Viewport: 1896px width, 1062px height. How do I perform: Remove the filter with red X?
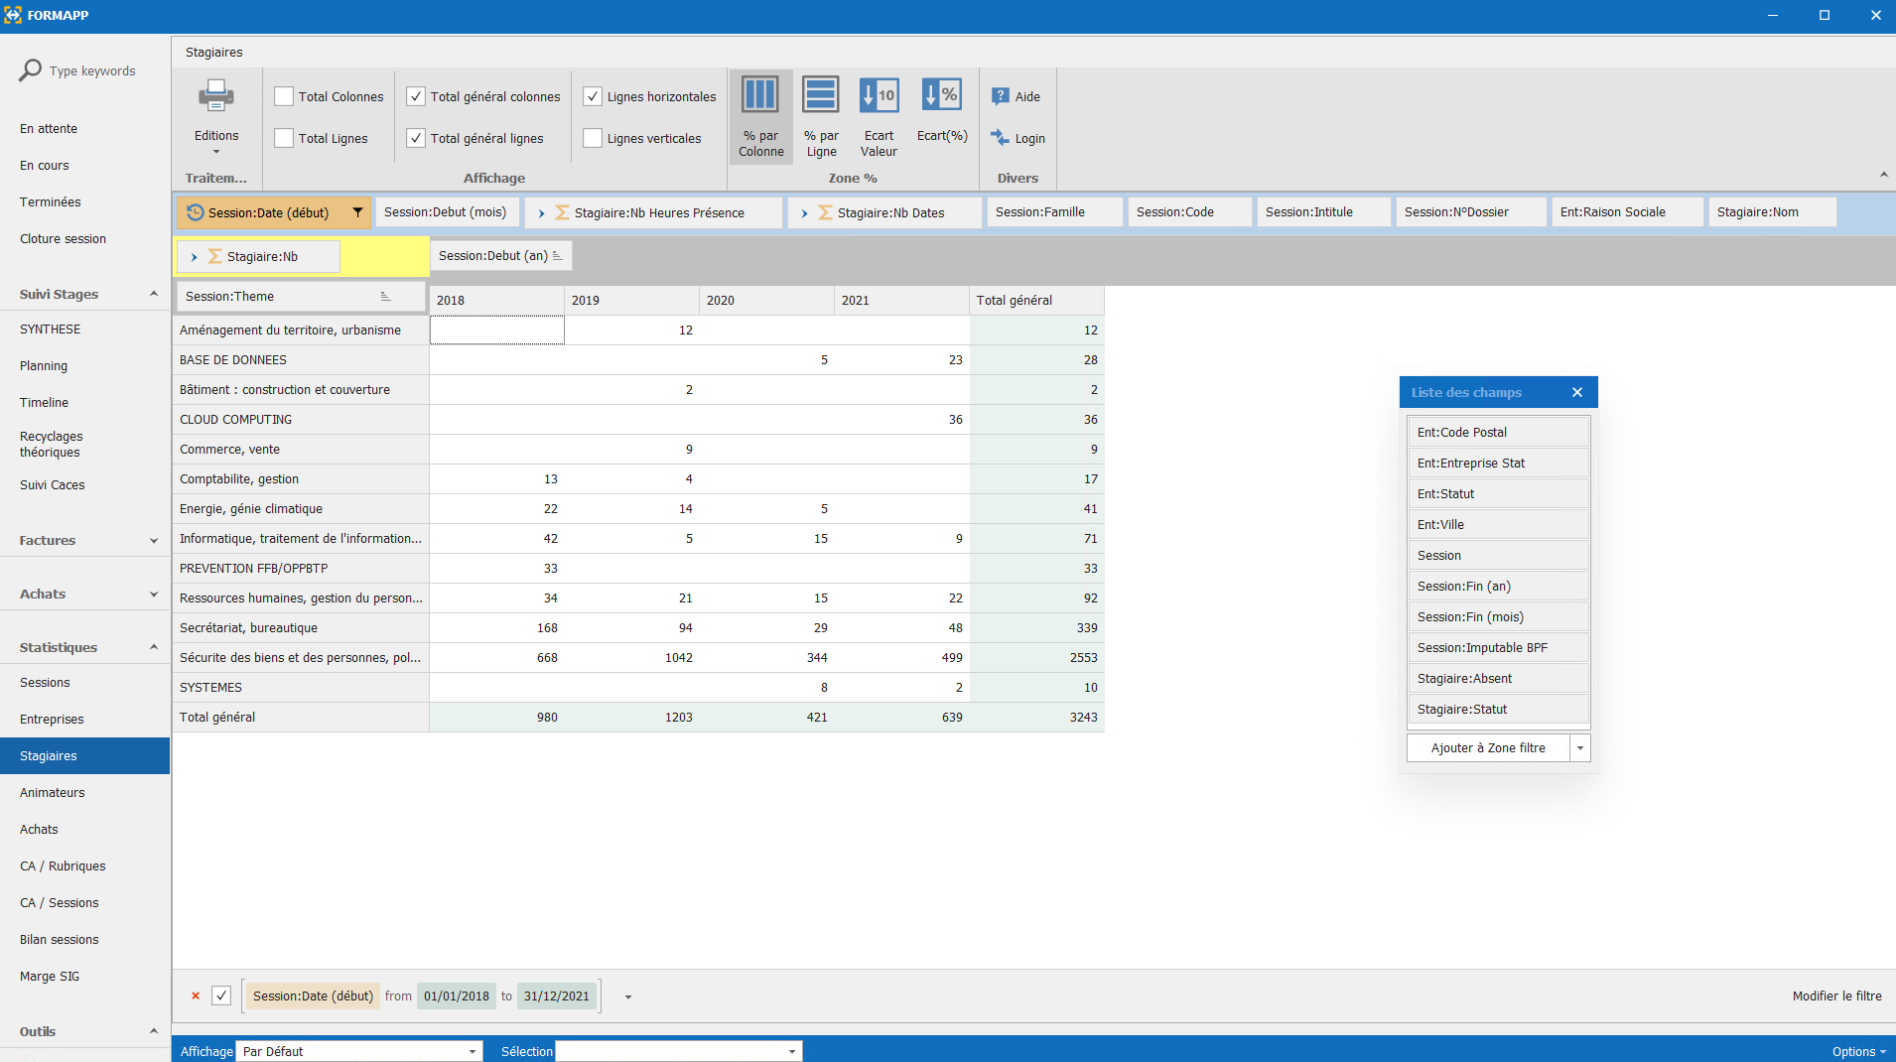click(196, 996)
